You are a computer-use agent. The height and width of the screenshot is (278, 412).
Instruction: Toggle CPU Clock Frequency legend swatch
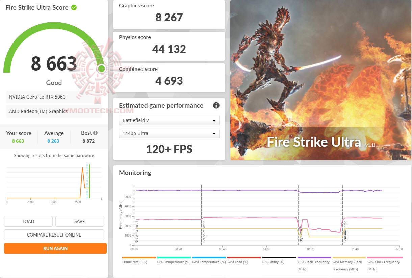pyautogui.click(x=314, y=257)
